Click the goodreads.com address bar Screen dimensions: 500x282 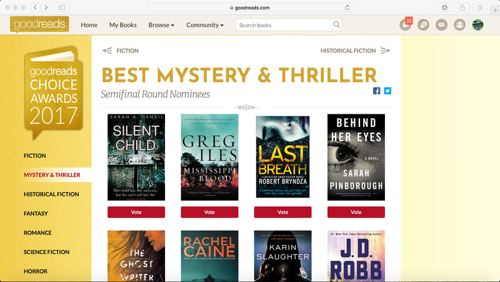click(x=249, y=8)
